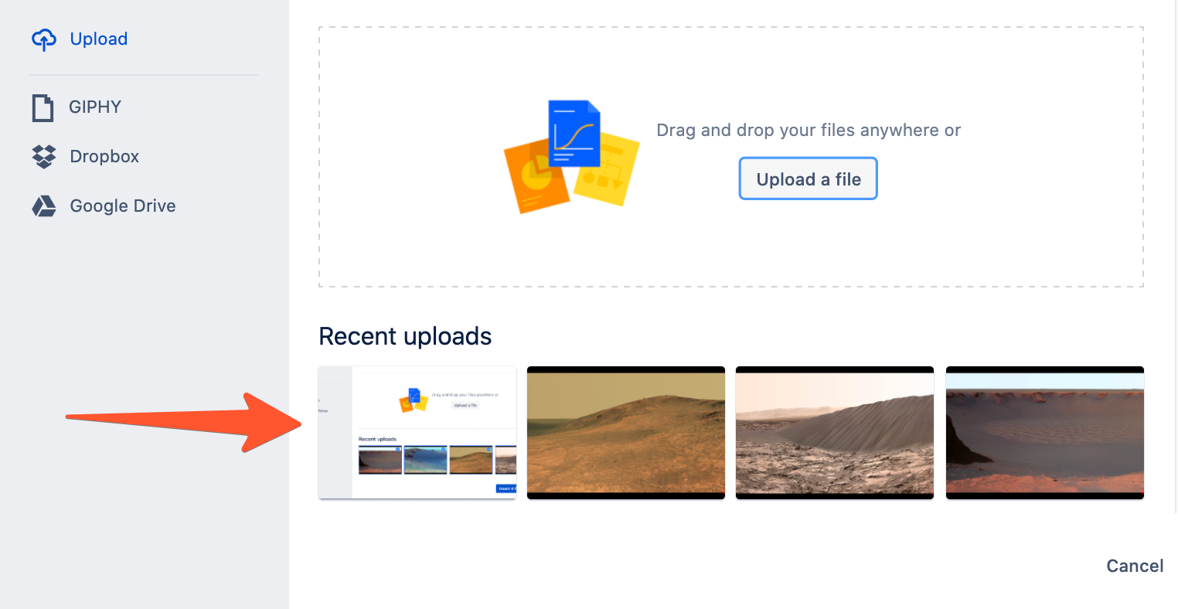Viewport: 1178px width, 609px height.
Task: Click the "Upload a file" button
Action: pos(808,179)
